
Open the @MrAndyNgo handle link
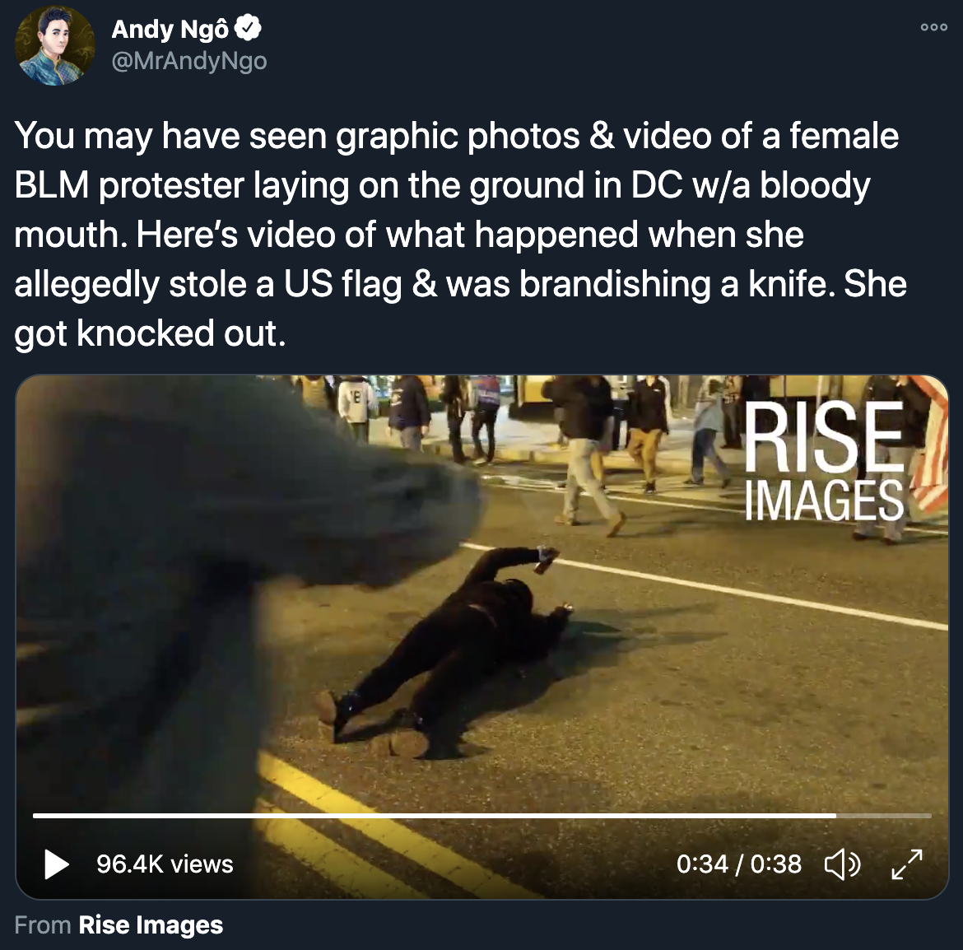pos(189,61)
